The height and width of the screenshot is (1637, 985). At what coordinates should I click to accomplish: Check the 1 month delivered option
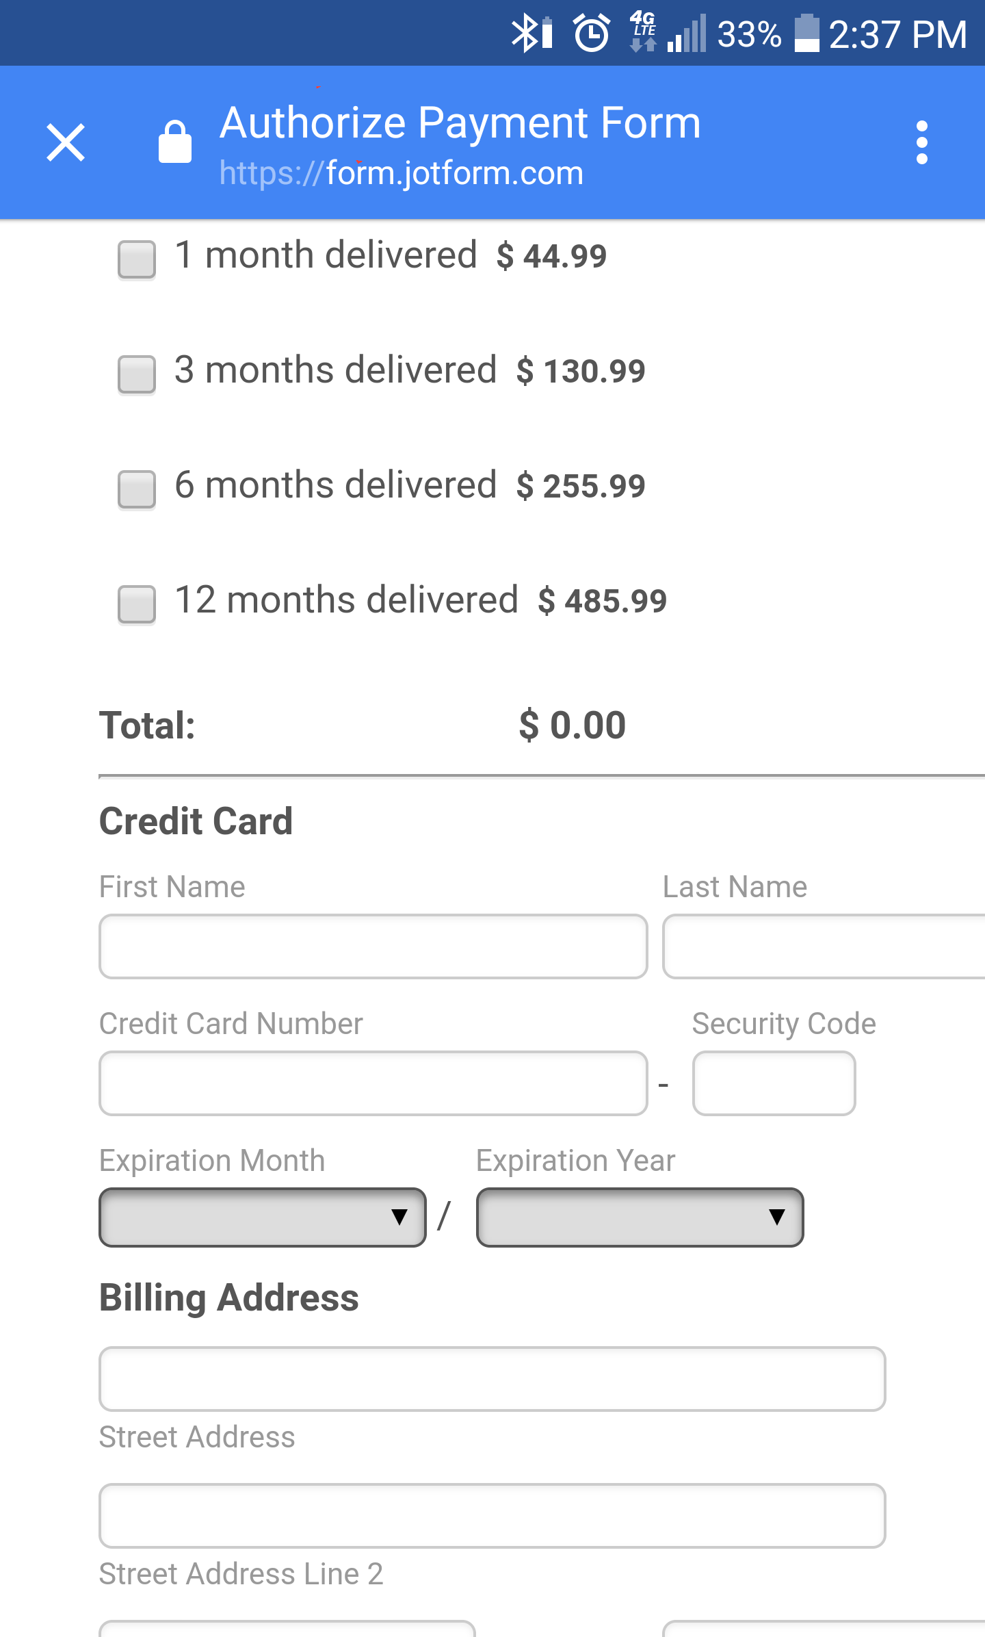tap(137, 259)
